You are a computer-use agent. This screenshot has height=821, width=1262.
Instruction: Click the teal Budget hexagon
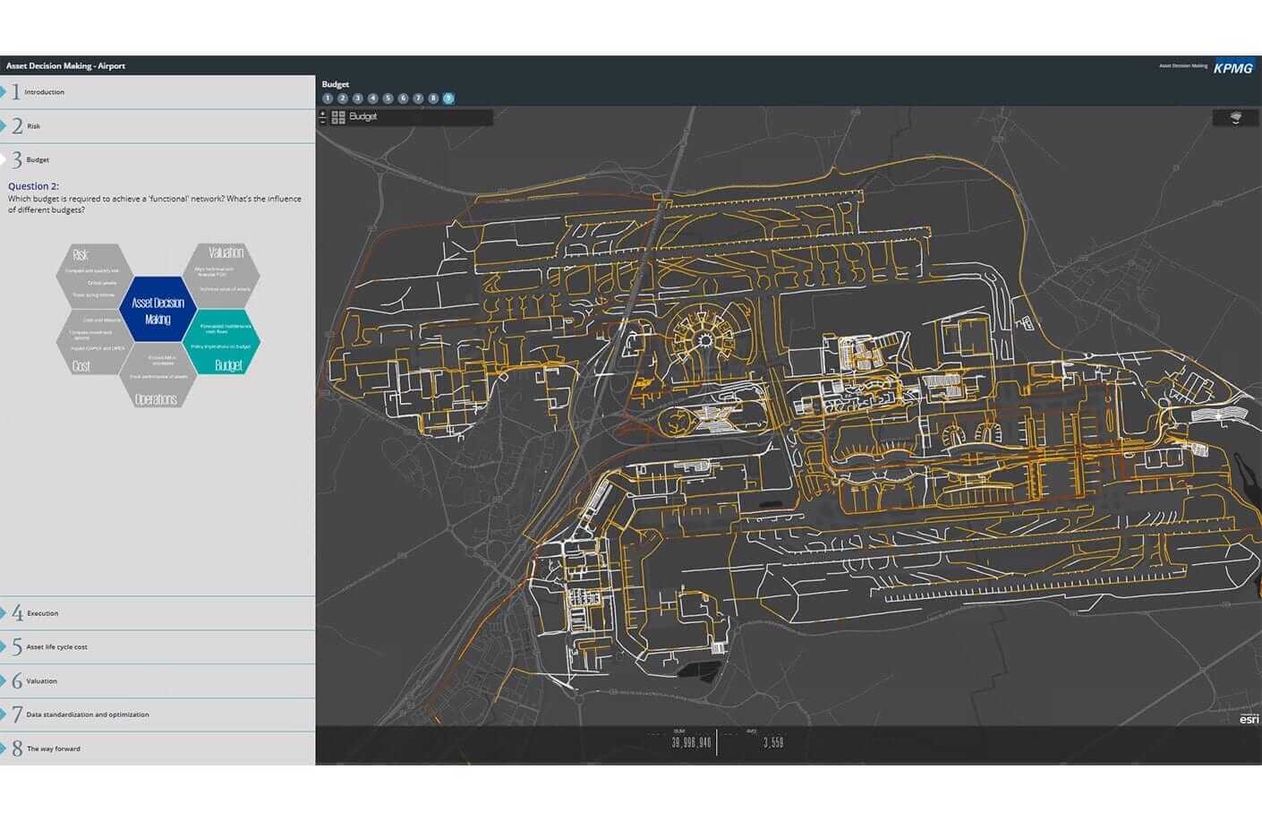point(222,342)
